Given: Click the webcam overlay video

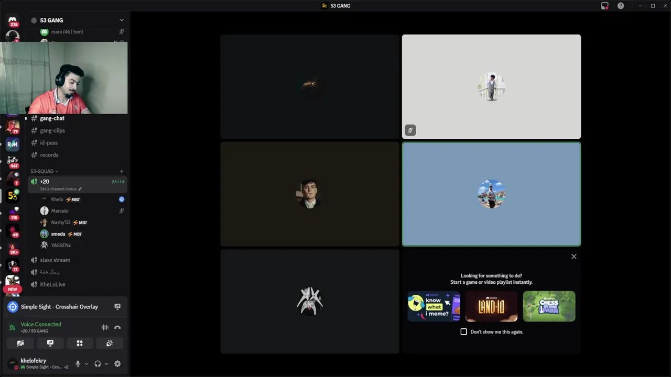Looking at the screenshot, I should [64, 78].
